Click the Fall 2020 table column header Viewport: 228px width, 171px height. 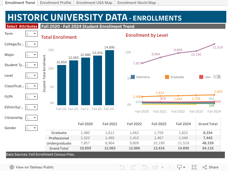(85, 124)
